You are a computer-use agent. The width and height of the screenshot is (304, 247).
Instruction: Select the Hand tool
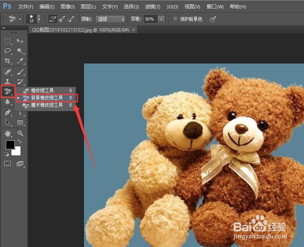[x=8, y=133]
